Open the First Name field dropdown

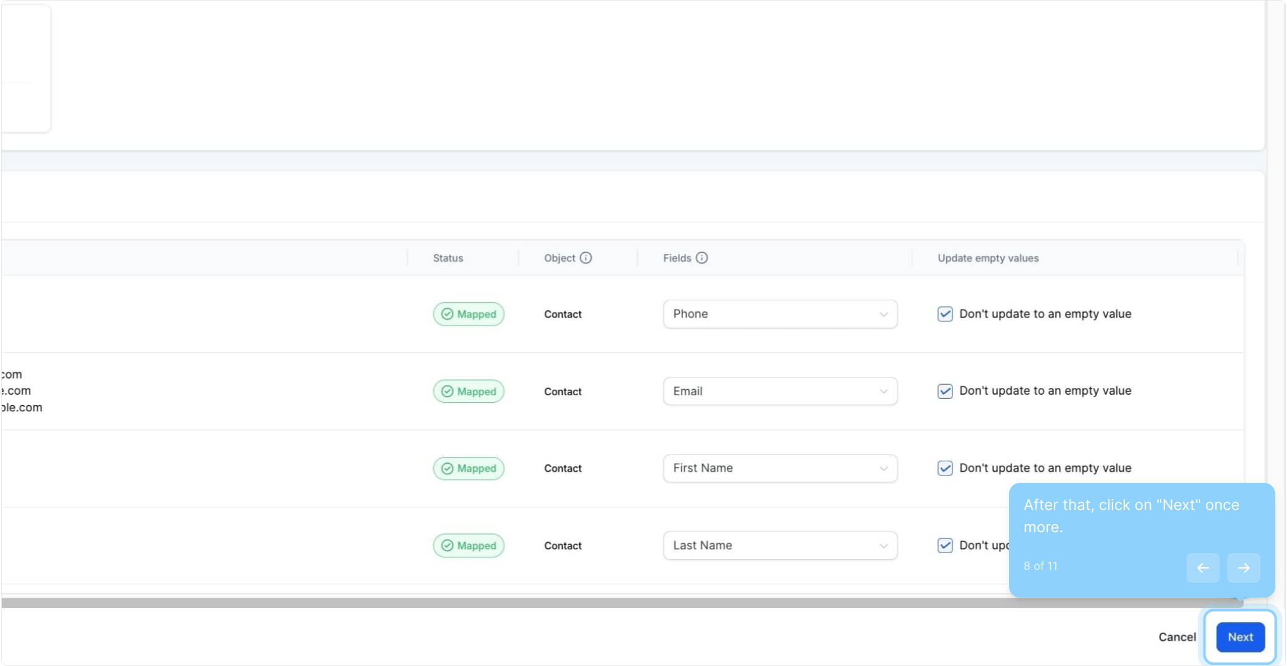pos(780,469)
